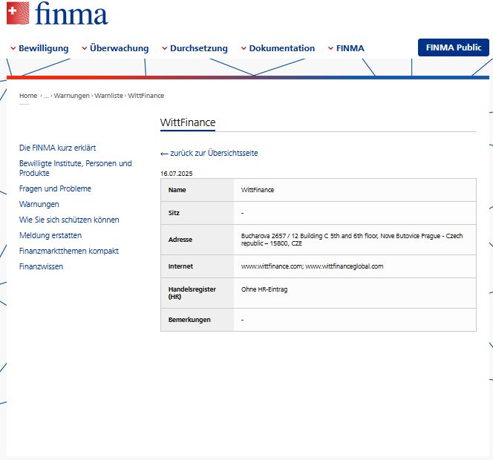
Task: Open Bewilligte Institute, Personen und Produkte
Action: pos(76,168)
